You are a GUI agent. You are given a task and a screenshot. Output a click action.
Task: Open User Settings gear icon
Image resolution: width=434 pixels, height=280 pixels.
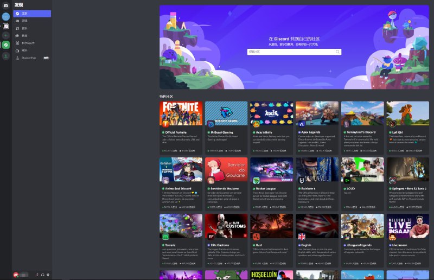click(48, 275)
